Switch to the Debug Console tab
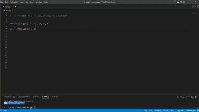 coord(24,97)
